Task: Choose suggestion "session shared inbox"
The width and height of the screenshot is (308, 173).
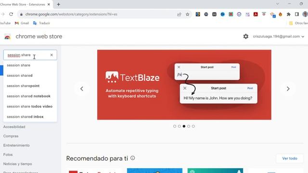Action: (30, 117)
